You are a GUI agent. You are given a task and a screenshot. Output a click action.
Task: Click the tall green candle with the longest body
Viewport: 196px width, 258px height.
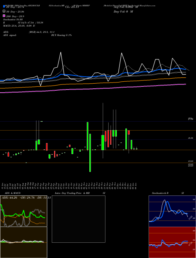(x=90, y=153)
